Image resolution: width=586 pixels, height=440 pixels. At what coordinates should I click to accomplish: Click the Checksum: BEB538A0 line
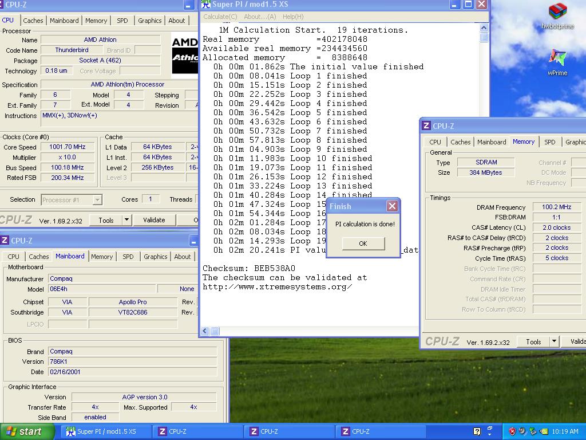[249, 268]
